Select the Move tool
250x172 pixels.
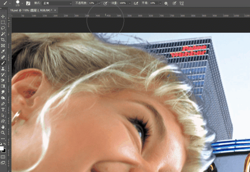3,17
